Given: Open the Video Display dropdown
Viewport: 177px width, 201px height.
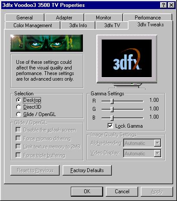Looking at the screenshot, I should [x=142, y=154].
